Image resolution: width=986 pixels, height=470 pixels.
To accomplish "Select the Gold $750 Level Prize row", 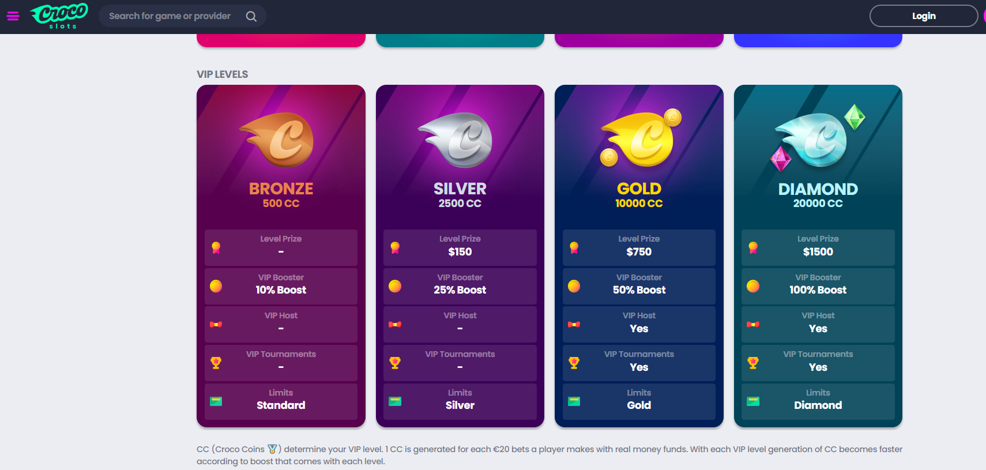I will 639,247.
